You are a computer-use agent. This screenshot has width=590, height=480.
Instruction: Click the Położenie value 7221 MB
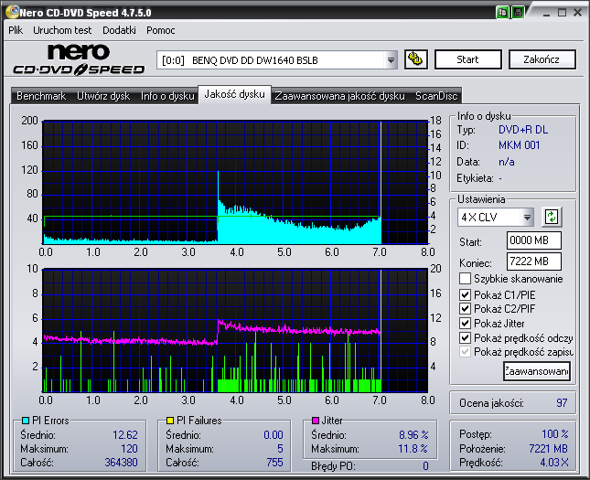click(x=548, y=449)
